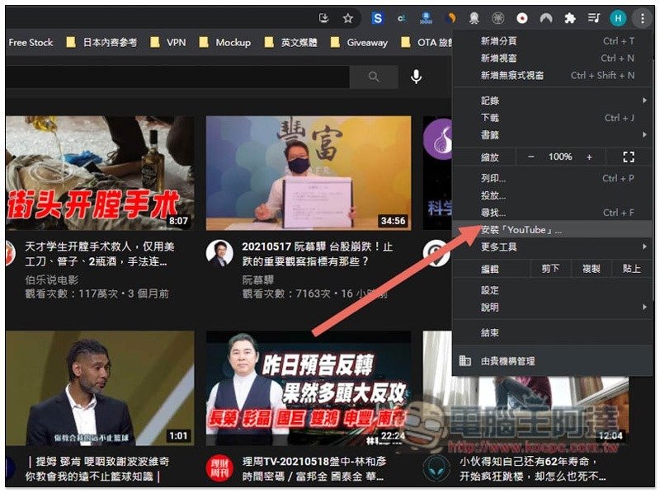This screenshot has width=660, height=493.
Task: Open the Extensions puzzle piece icon
Action: pos(569,18)
